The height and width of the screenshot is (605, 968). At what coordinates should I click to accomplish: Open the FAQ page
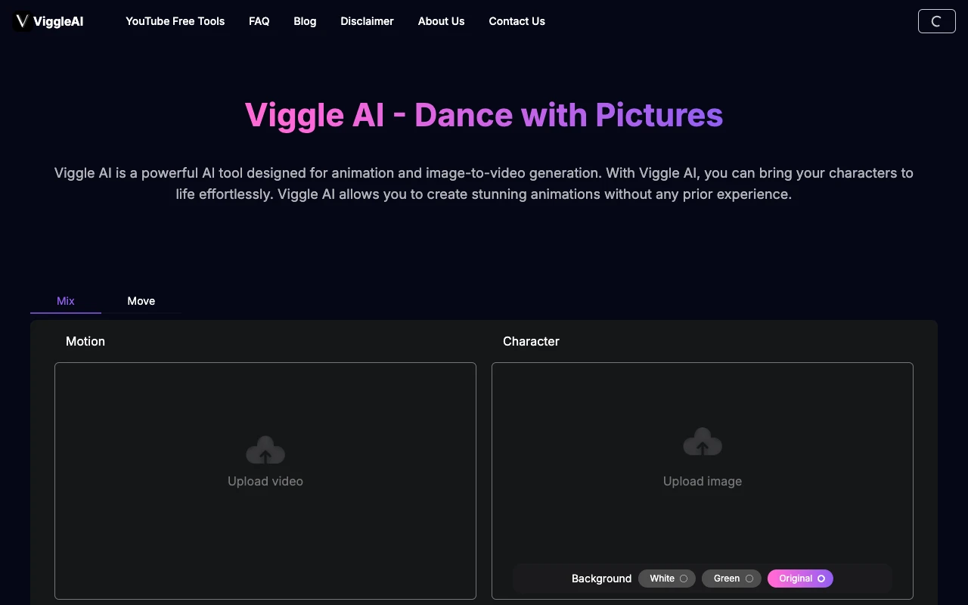[259, 21]
